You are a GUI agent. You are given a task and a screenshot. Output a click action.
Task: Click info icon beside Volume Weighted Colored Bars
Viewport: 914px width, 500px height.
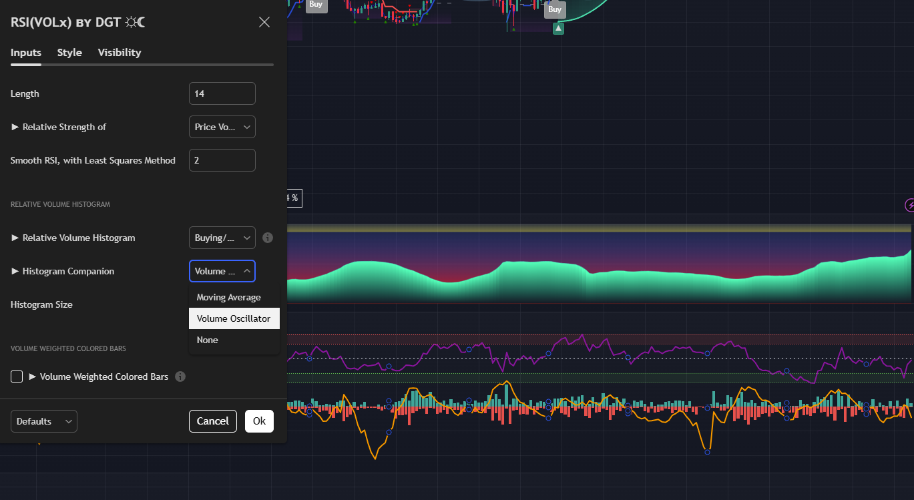[180, 377]
